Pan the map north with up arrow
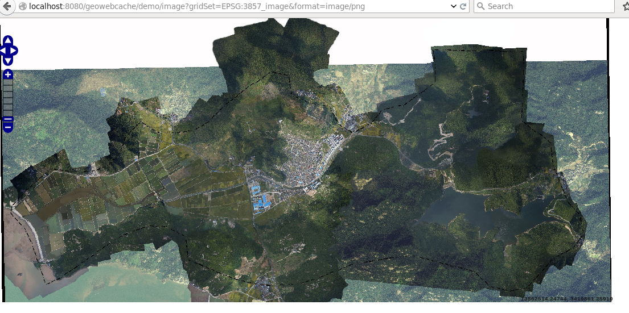 (8, 40)
